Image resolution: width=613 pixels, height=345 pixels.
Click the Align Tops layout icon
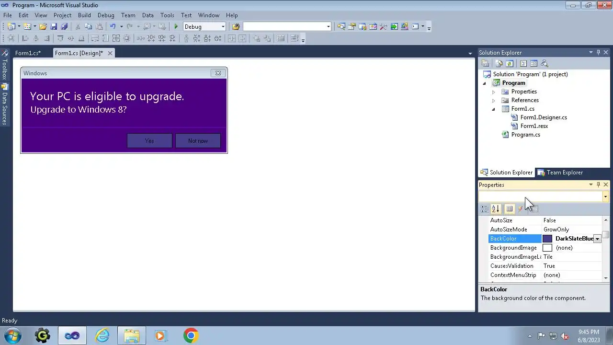[60, 38]
